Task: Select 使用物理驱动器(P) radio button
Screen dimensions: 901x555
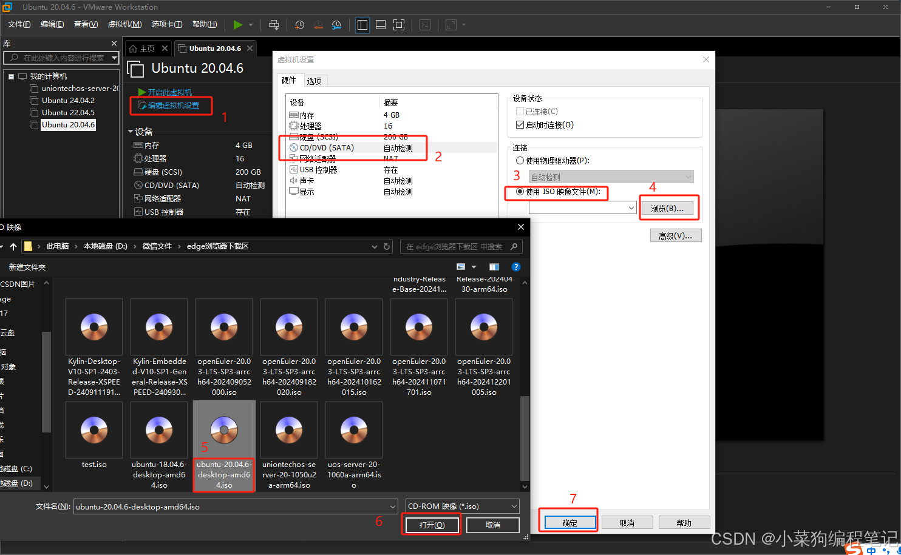Action: [520, 161]
